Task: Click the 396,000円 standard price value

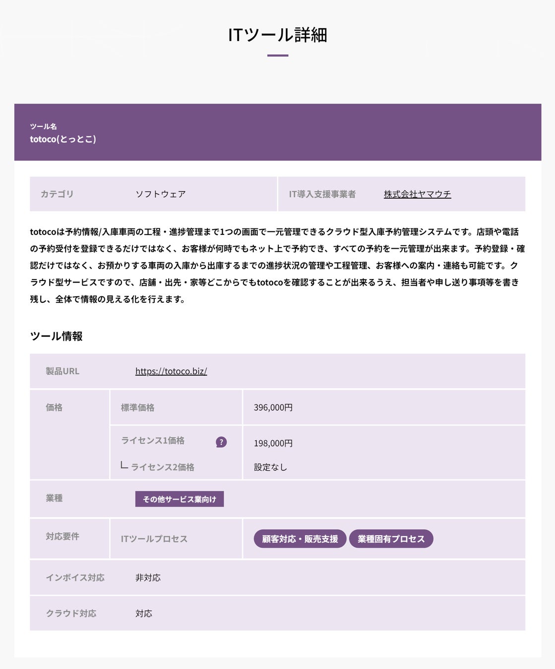Action: pos(273,407)
